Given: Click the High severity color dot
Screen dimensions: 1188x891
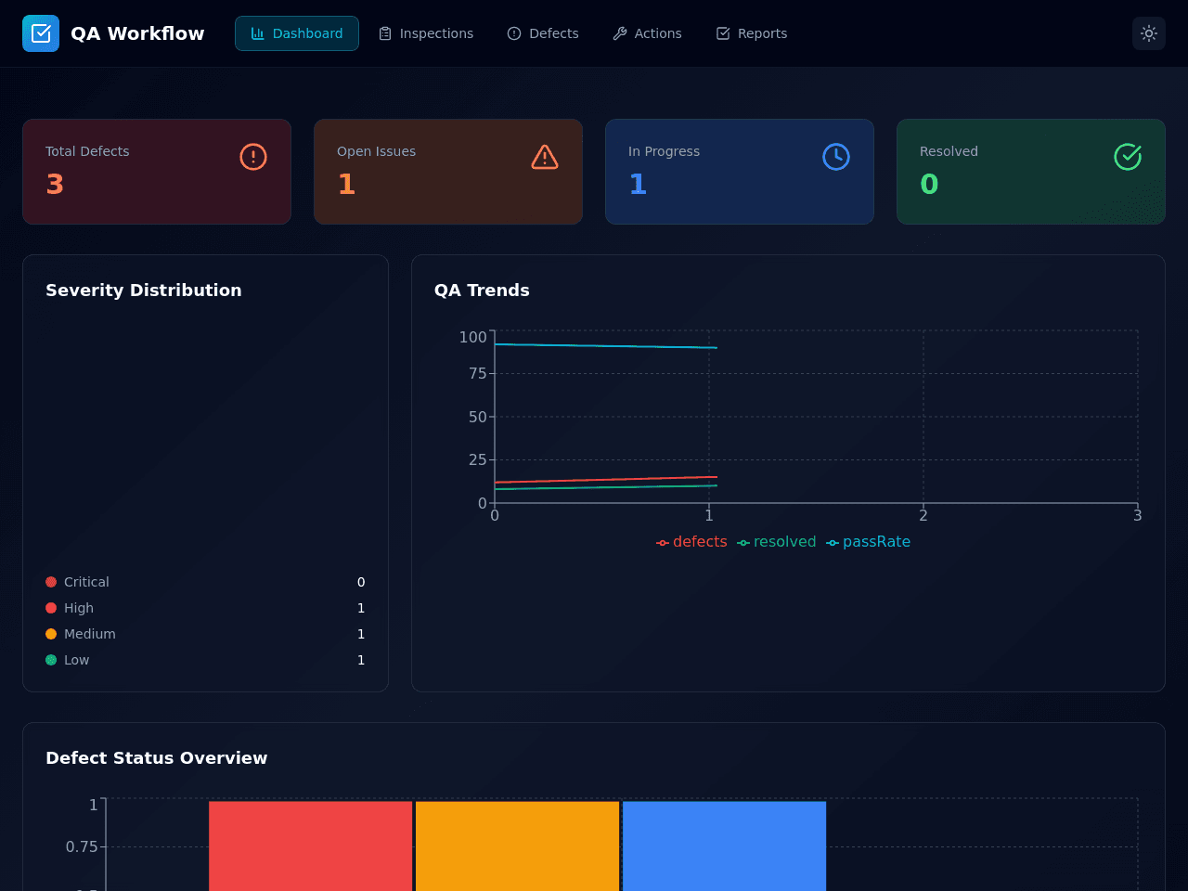Looking at the screenshot, I should click(x=51, y=608).
